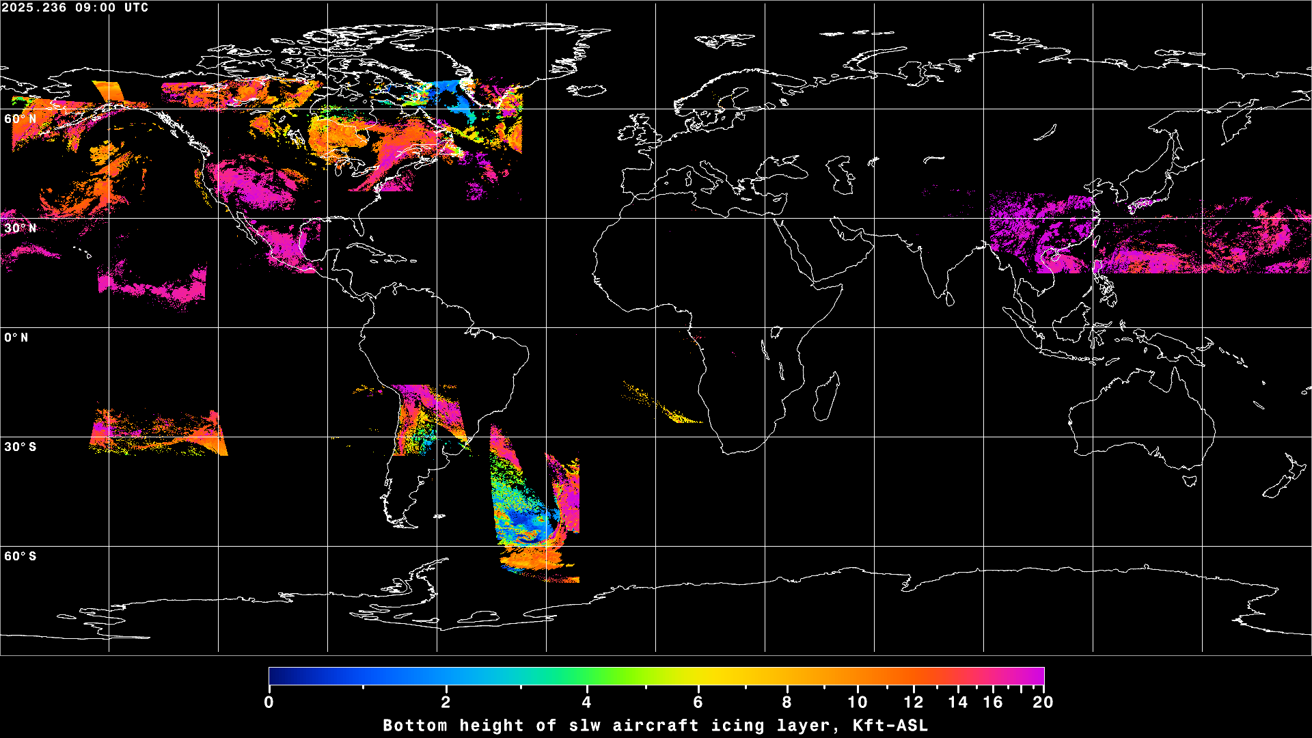Click the 0° N equator label
Viewport: 1312px width, 738px height.
16,338
